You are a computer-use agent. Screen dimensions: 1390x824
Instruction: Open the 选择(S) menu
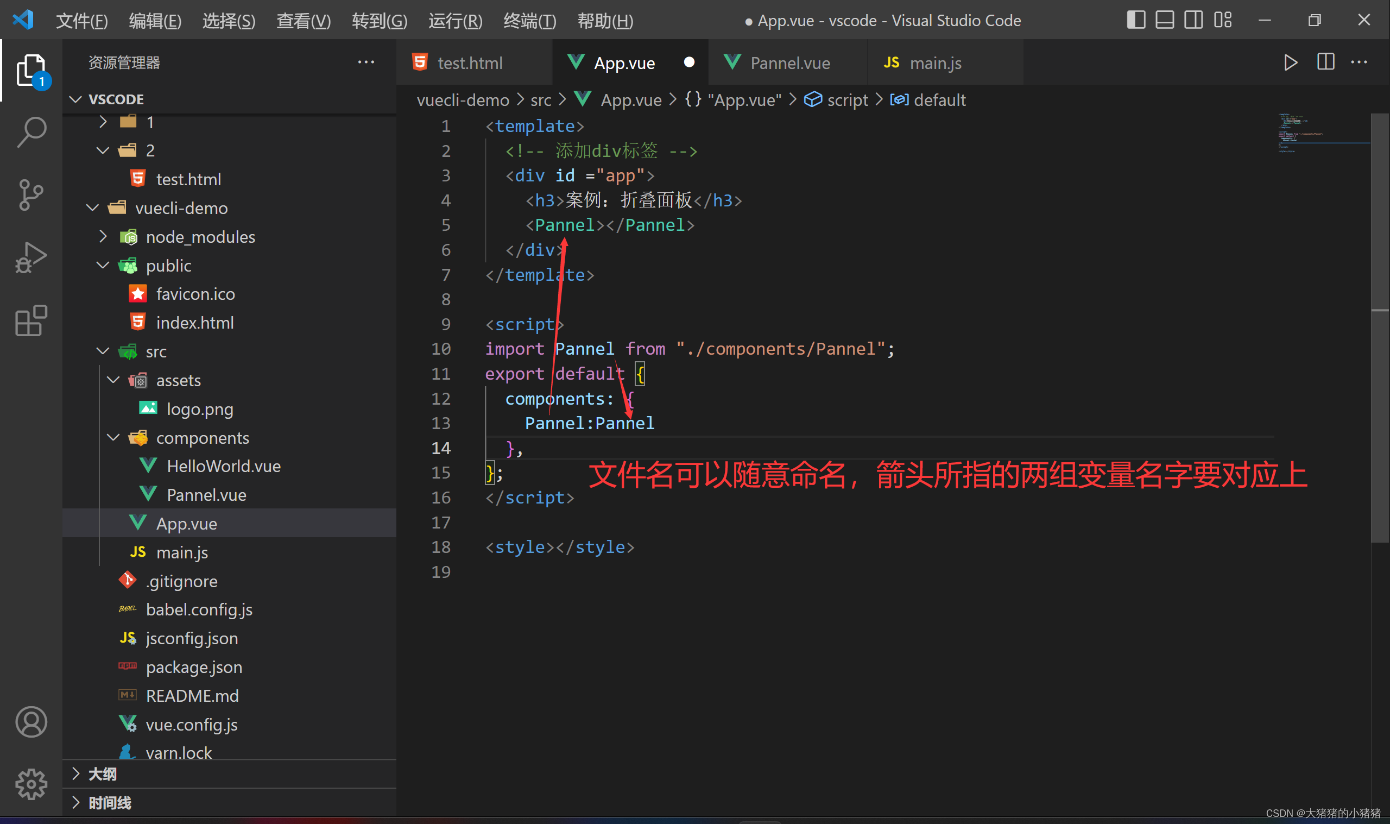click(x=229, y=21)
